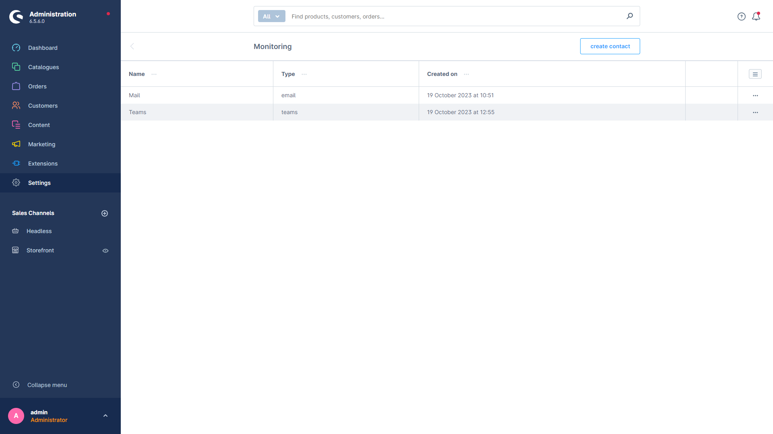Toggle column options for Name field
This screenshot has width=773, height=434.
click(x=154, y=74)
